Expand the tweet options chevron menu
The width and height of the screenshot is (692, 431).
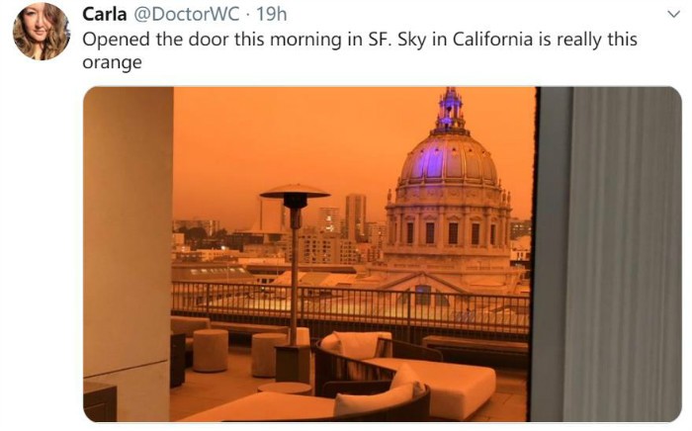pyautogui.click(x=673, y=14)
